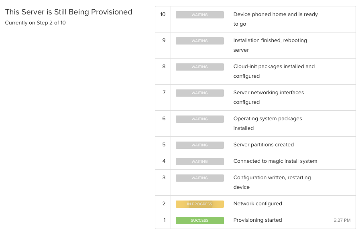Click the WAITING badge for step 4

(x=199, y=162)
